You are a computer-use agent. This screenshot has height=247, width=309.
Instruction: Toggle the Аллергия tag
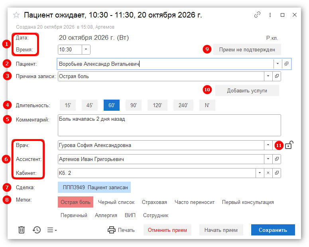(x=106, y=215)
